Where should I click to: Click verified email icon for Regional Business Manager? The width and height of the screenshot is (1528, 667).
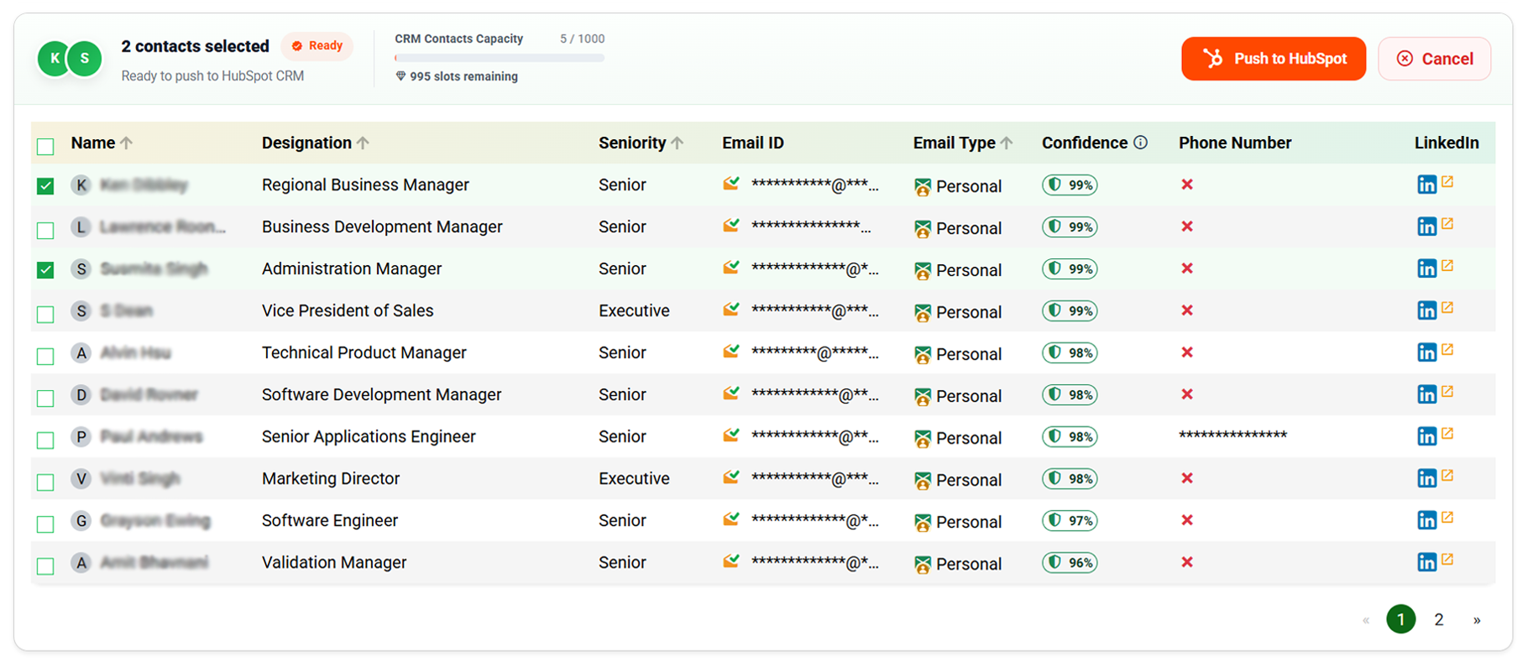click(x=731, y=183)
